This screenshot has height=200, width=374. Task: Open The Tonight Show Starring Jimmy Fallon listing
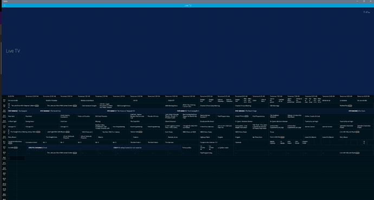pyautogui.click(x=23, y=132)
